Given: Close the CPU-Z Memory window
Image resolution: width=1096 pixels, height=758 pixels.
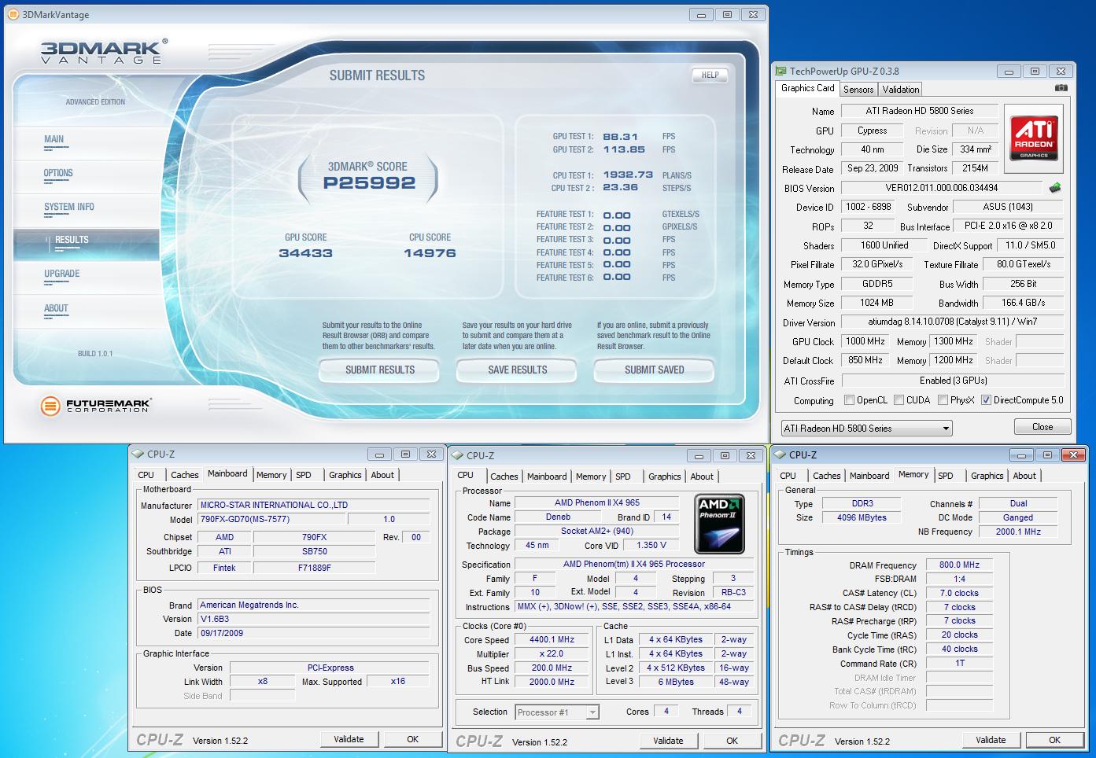Looking at the screenshot, I should click(x=1072, y=454).
